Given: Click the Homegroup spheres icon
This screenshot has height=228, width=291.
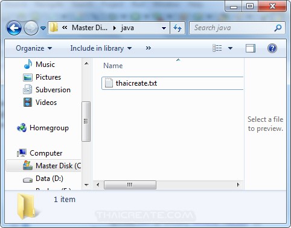Looking at the screenshot, I should point(22,128).
